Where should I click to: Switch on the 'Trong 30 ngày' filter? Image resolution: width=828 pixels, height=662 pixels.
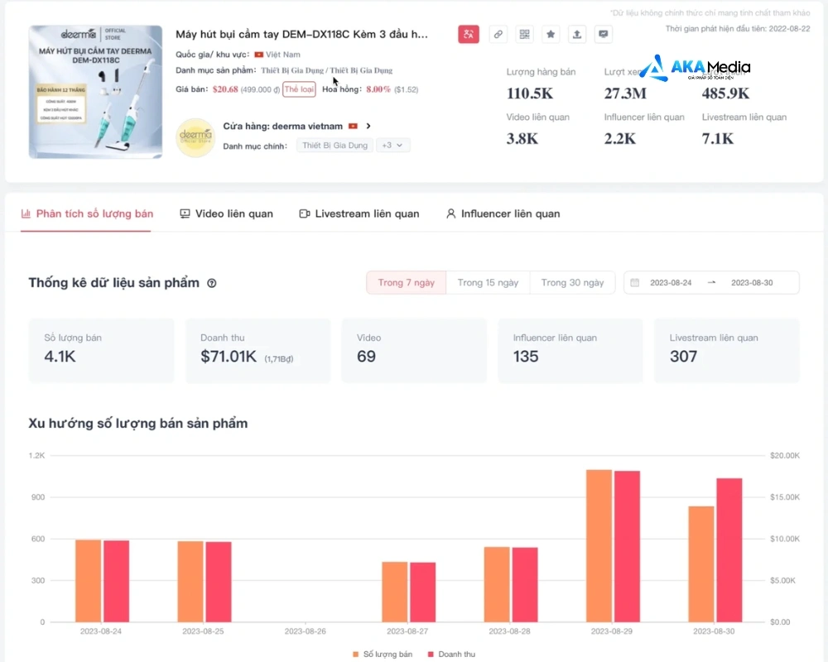572,282
